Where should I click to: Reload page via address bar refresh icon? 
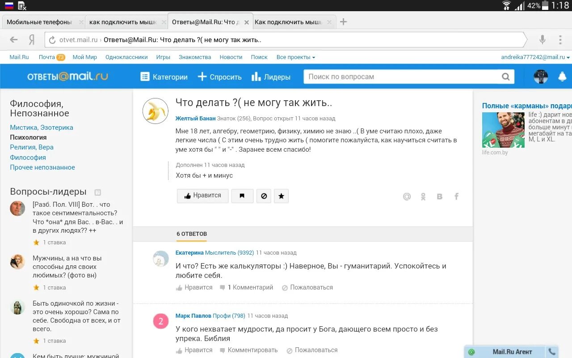tap(52, 40)
